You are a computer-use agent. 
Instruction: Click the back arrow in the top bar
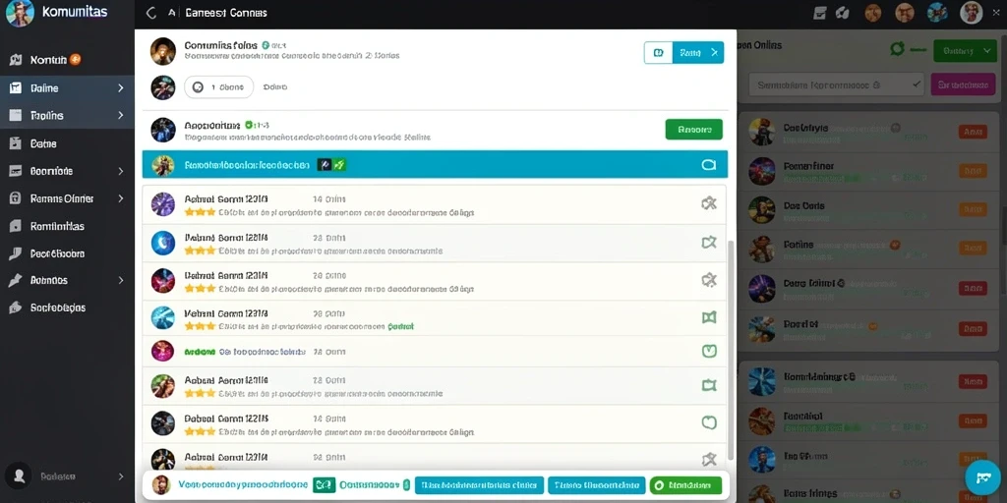[150, 13]
